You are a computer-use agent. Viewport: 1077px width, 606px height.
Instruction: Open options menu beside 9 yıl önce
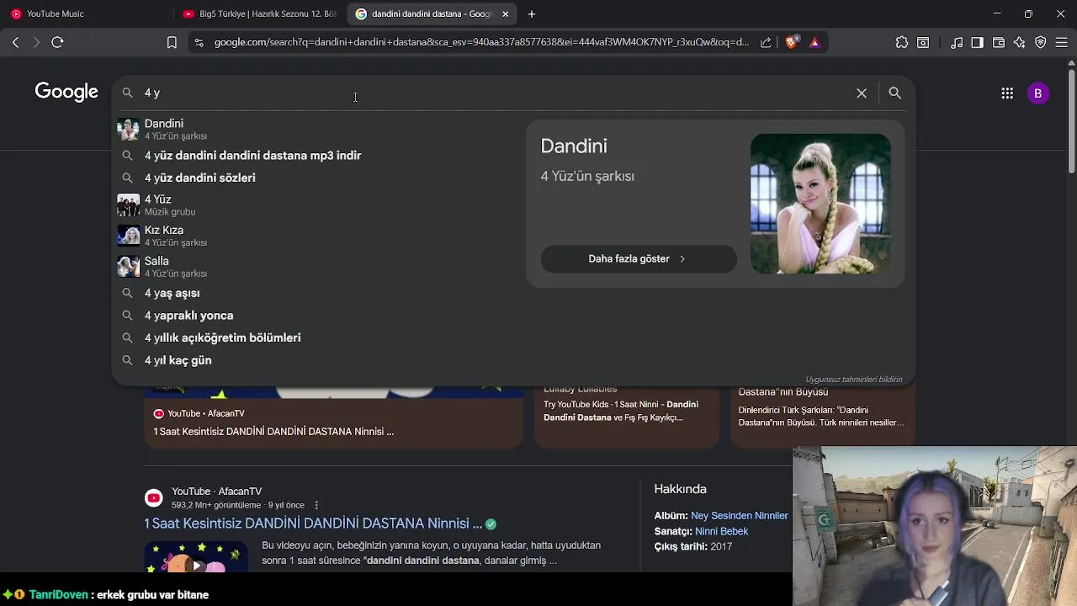pyautogui.click(x=316, y=505)
